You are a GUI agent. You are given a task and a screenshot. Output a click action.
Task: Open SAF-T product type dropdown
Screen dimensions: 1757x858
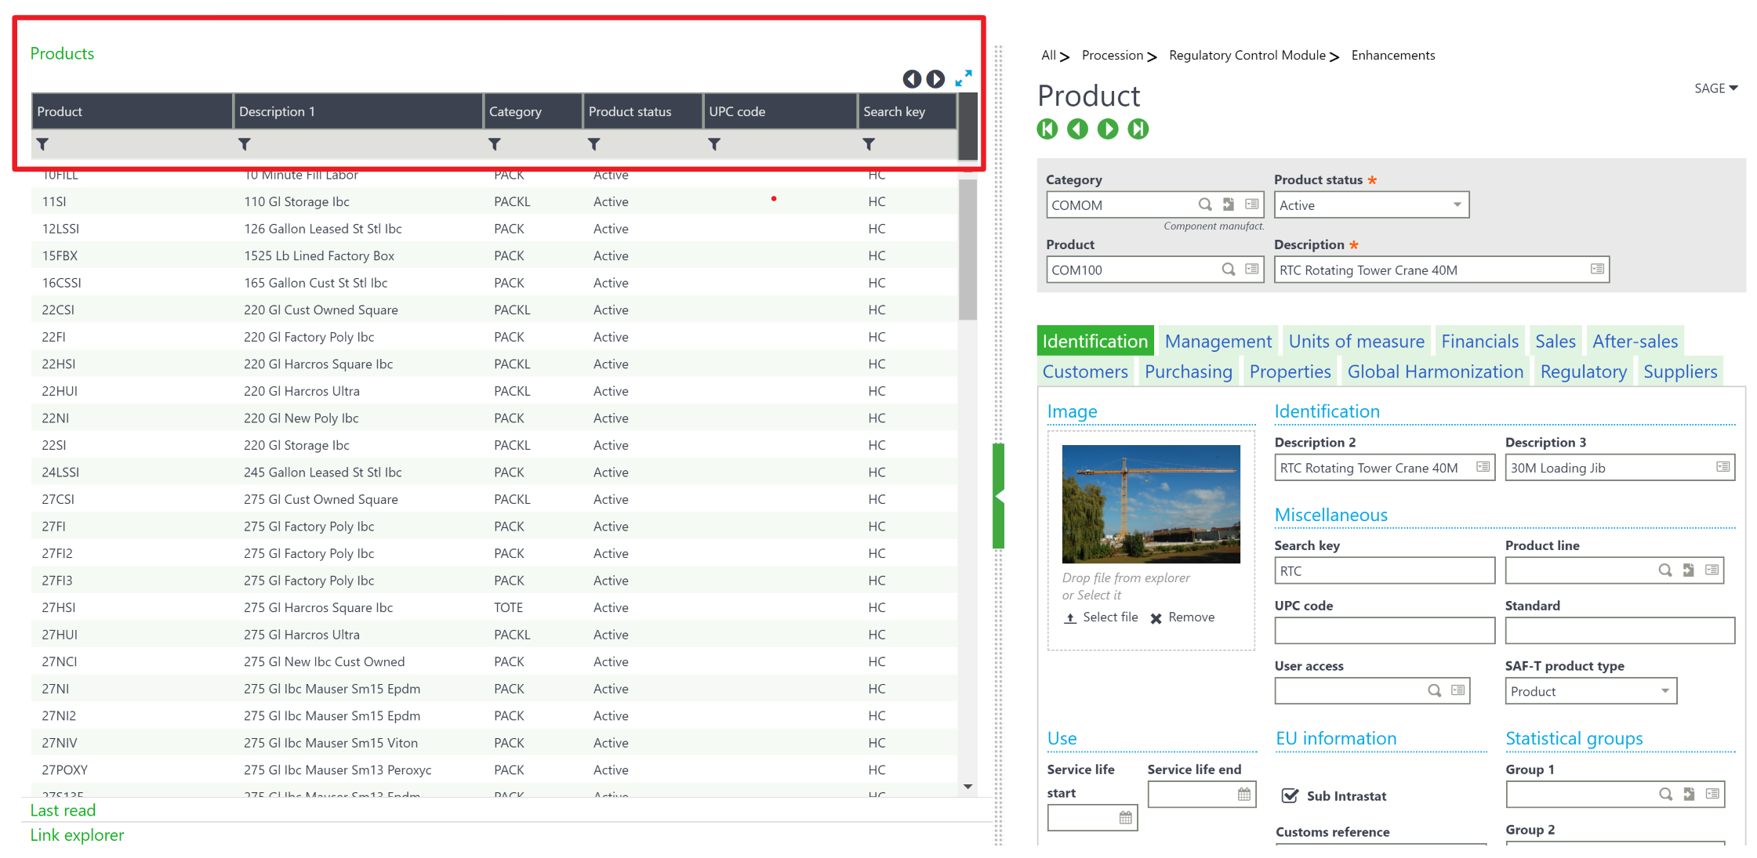[1664, 691]
